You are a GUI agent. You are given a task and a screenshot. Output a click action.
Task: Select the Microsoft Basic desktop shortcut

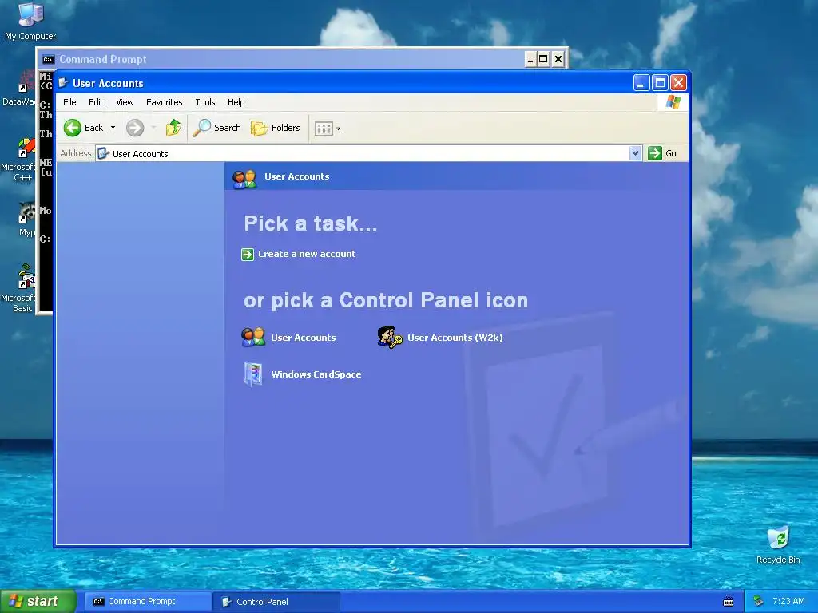pyautogui.click(x=18, y=288)
